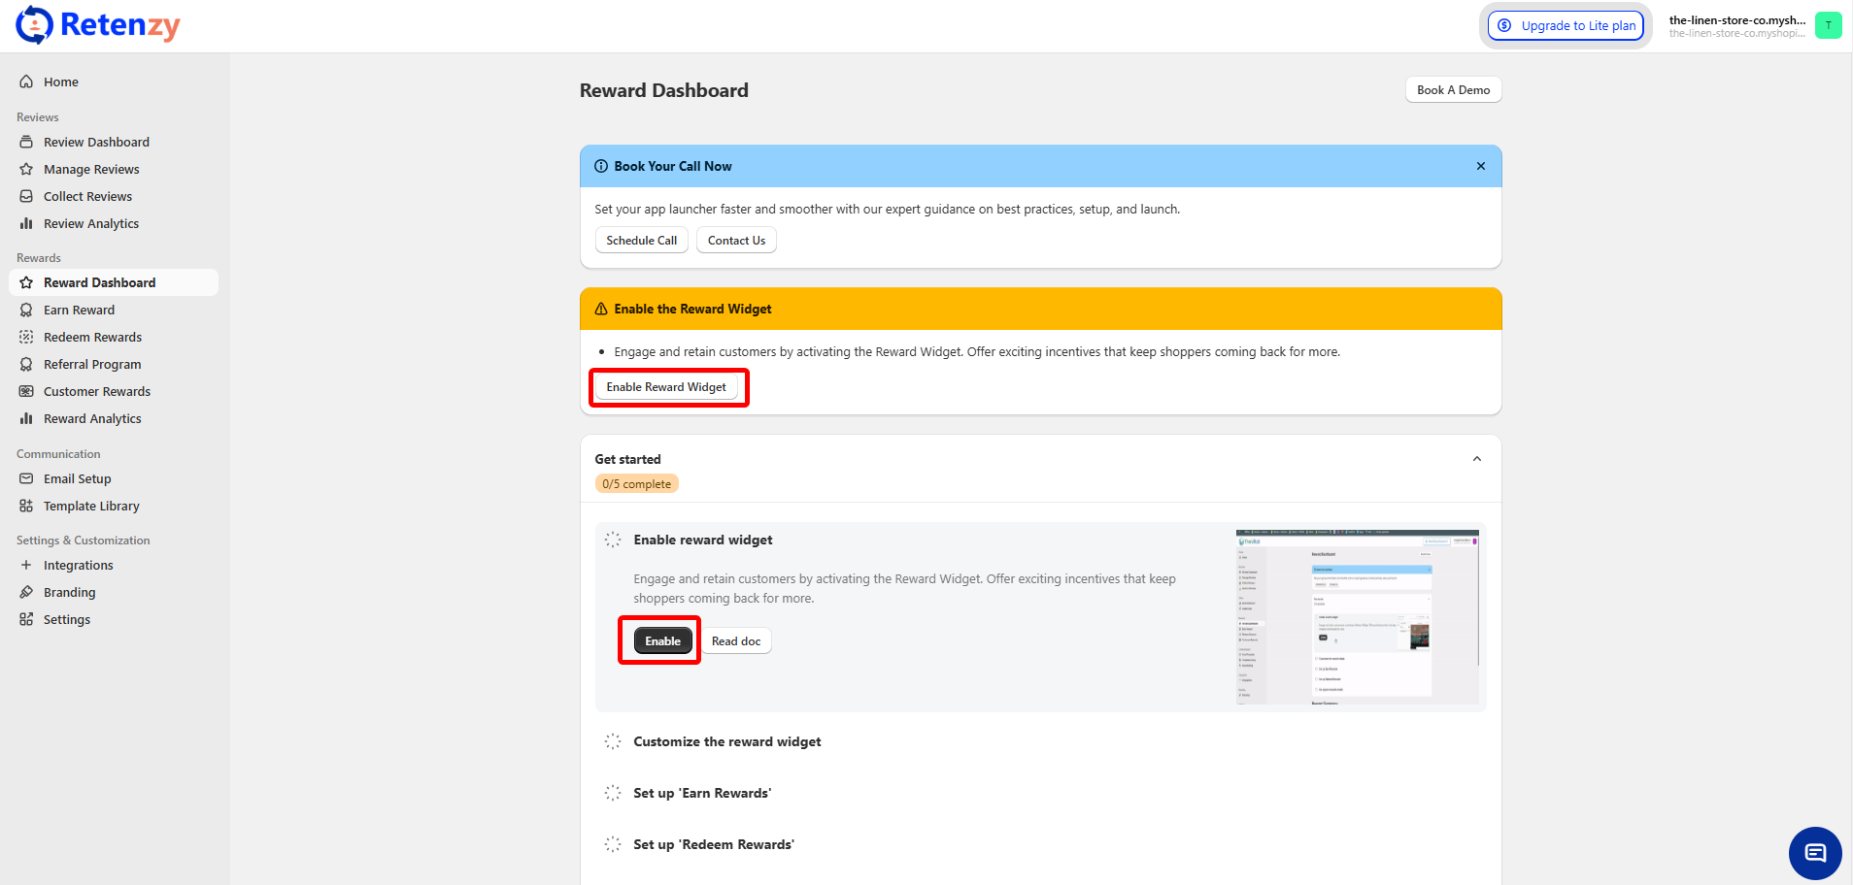Viewport: 1853px width, 885px height.
Task: Toggle Set up 'Redeem Rewards' step circle
Action: pyautogui.click(x=613, y=845)
